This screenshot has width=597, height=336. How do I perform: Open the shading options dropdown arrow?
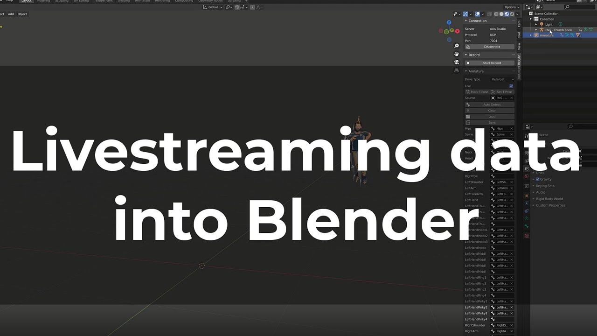[517, 14]
